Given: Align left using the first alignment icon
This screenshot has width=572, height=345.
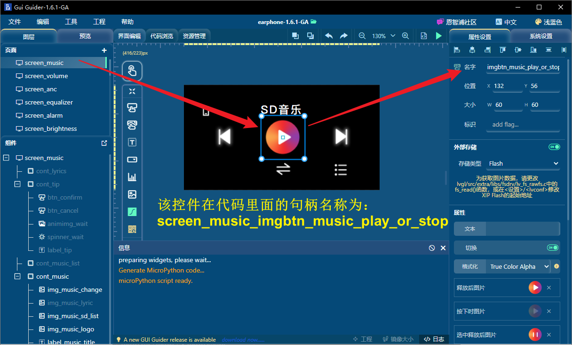Looking at the screenshot, I should pos(457,50).
